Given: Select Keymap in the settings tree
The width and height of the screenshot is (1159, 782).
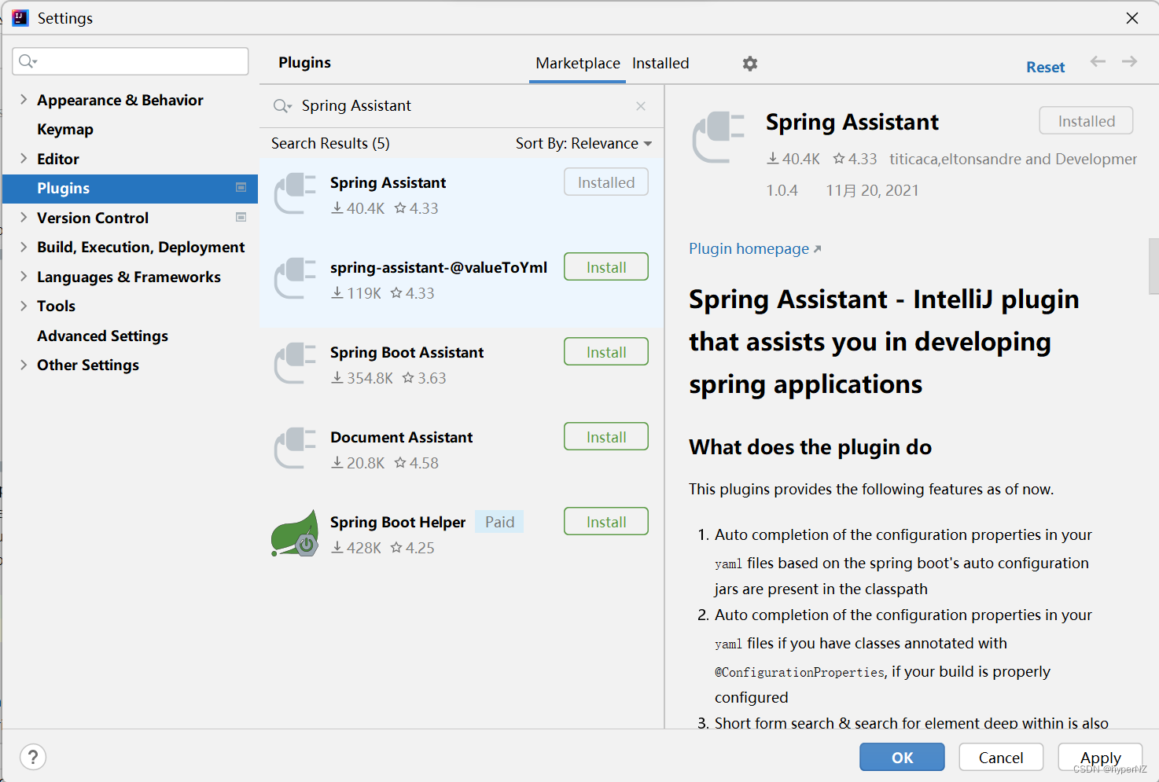Looking at the screenshot, I should click(65, 129).
